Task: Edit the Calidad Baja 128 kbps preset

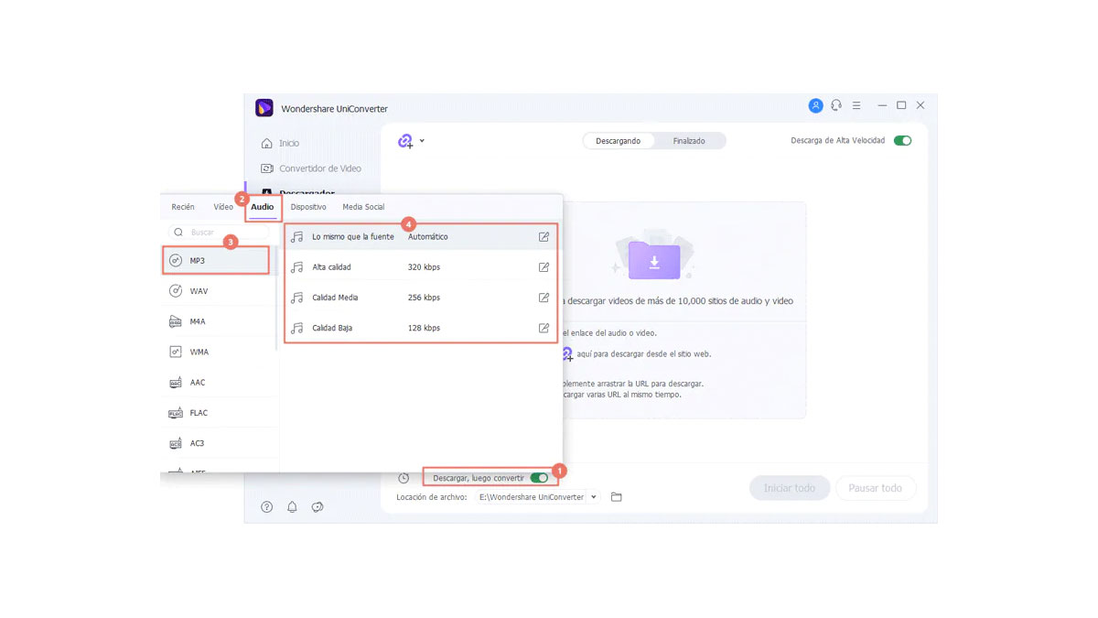Action: click(544, 328)
